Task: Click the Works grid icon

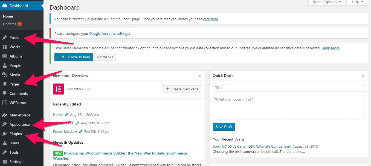Action: click(x=5, y=47)
